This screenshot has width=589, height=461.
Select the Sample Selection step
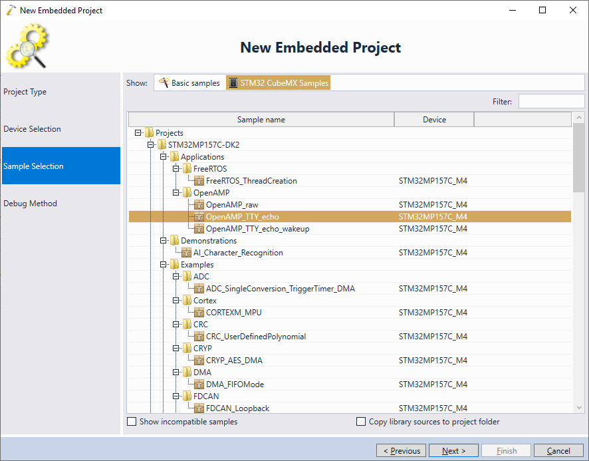61,166
